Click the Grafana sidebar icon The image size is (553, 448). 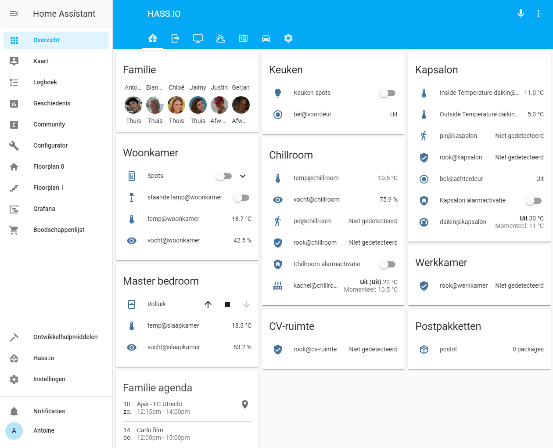tap(14, 209)
